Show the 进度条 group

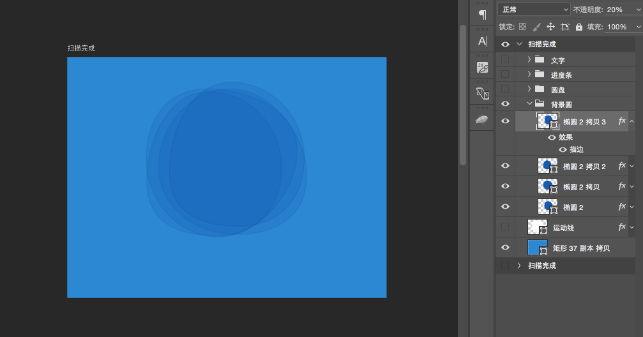tap(505, 74)
